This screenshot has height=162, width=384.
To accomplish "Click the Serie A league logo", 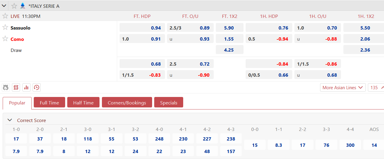I will 23,6.
